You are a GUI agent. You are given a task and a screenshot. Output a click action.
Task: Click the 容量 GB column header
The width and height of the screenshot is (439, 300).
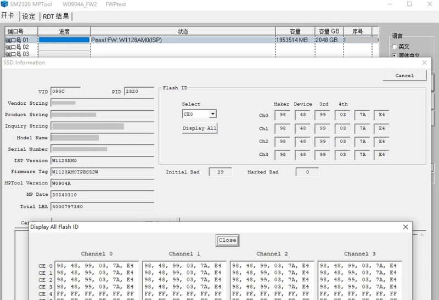coord(329,31)
